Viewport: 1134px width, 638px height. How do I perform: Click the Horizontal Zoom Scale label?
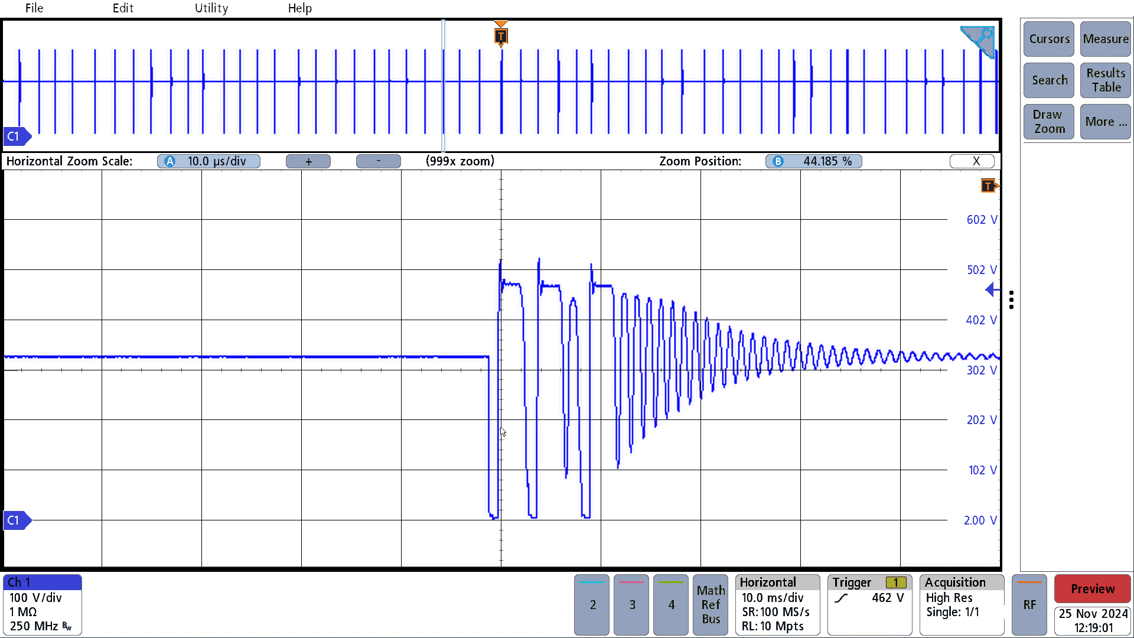(x=70, y=161)
